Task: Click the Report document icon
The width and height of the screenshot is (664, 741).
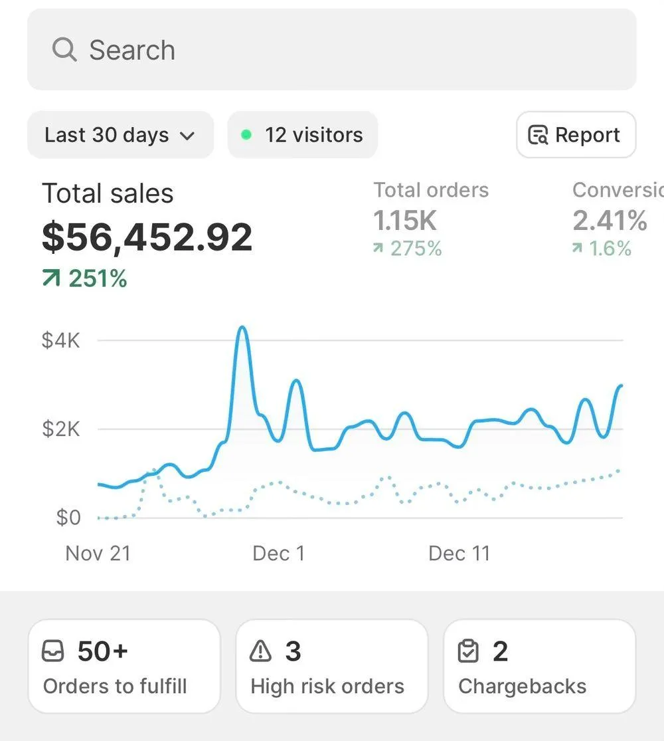Action: point(537,135)
